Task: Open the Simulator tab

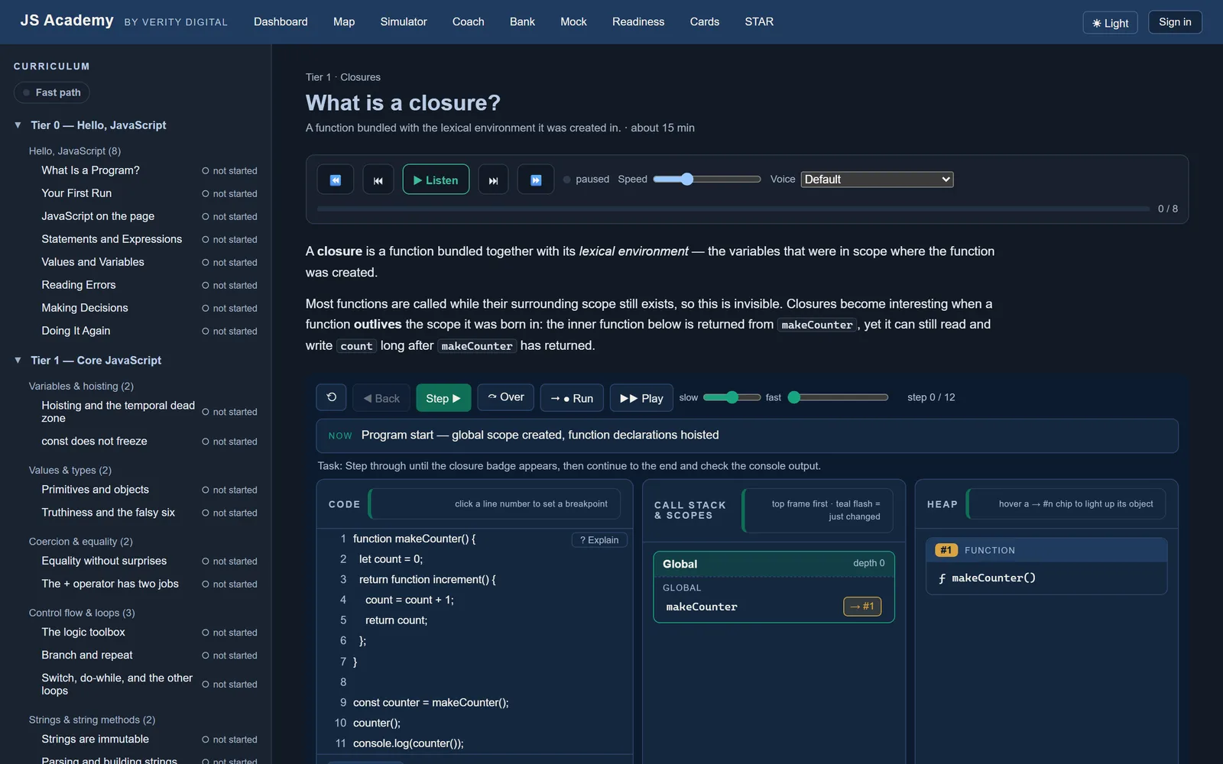Action: (x=404, y=22)
